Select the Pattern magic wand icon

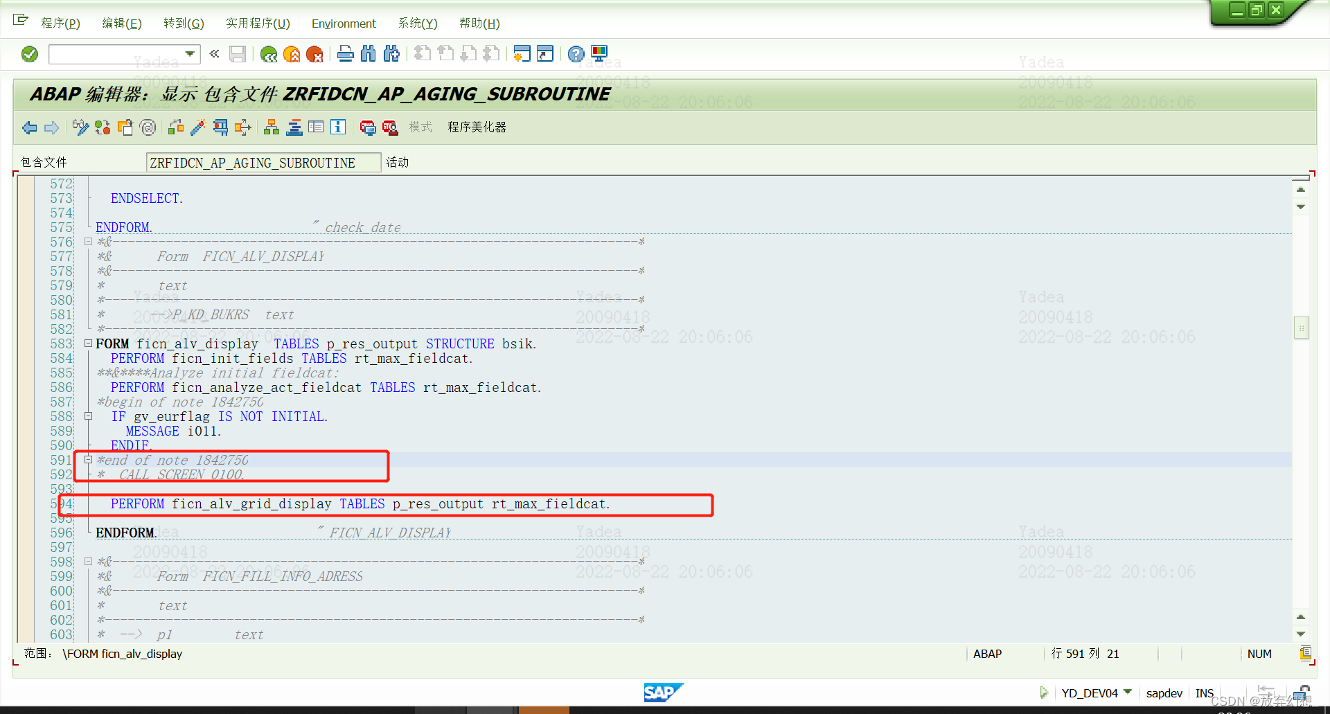(199, 127)
